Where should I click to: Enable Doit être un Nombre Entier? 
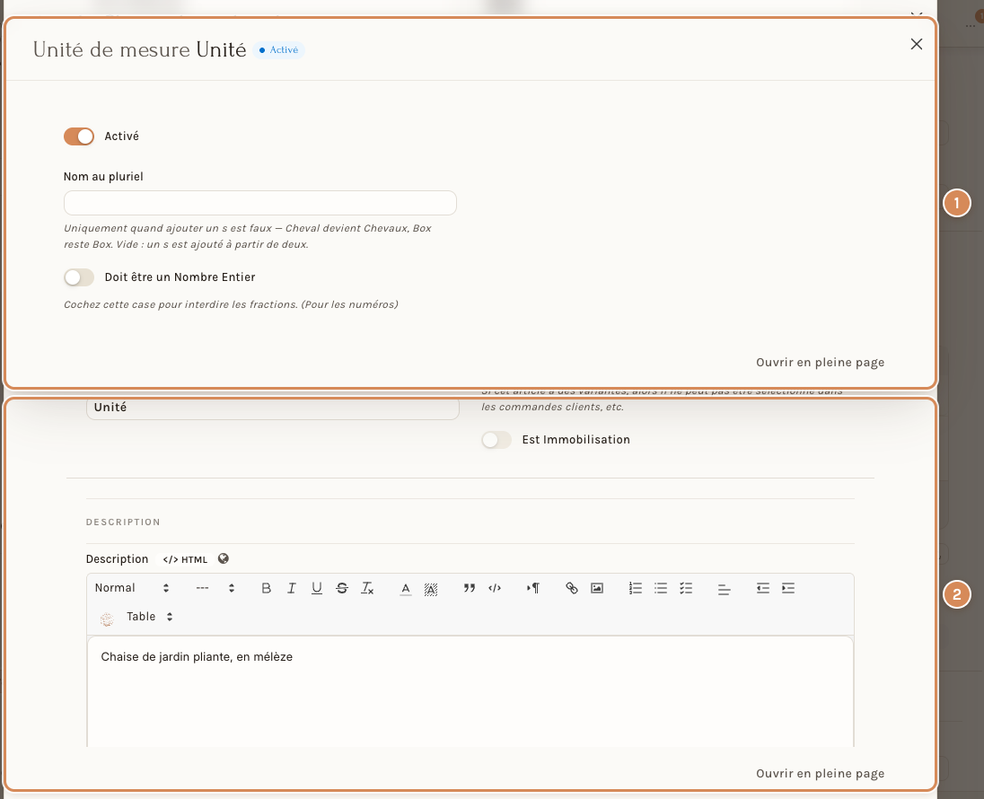click(x=79, y=277)
